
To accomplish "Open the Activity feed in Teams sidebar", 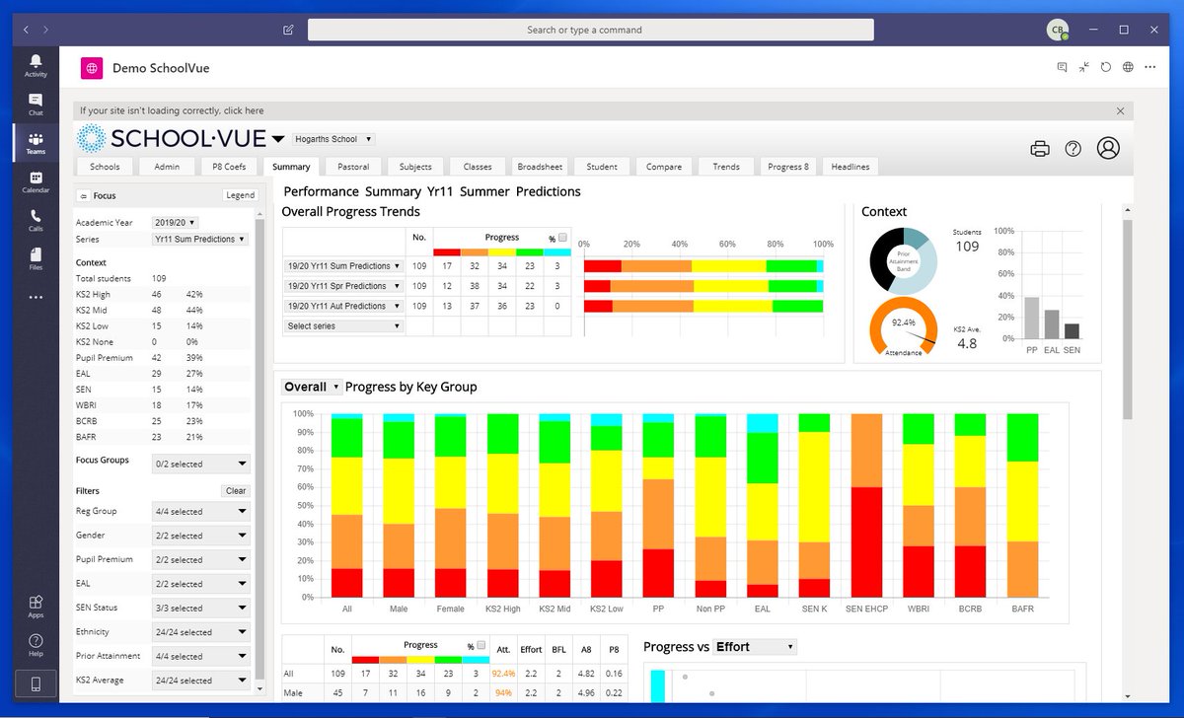I will point(36,66).
